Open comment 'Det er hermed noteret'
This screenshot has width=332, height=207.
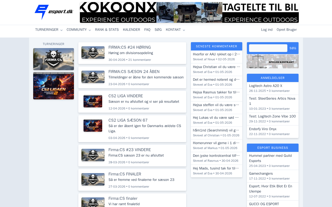point(217,80)
